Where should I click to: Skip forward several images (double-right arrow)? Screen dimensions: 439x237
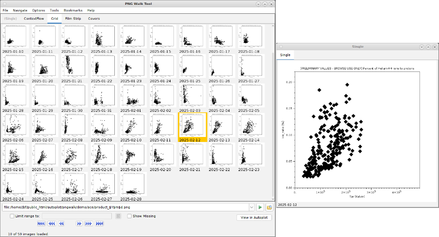[x=89, y=224]
